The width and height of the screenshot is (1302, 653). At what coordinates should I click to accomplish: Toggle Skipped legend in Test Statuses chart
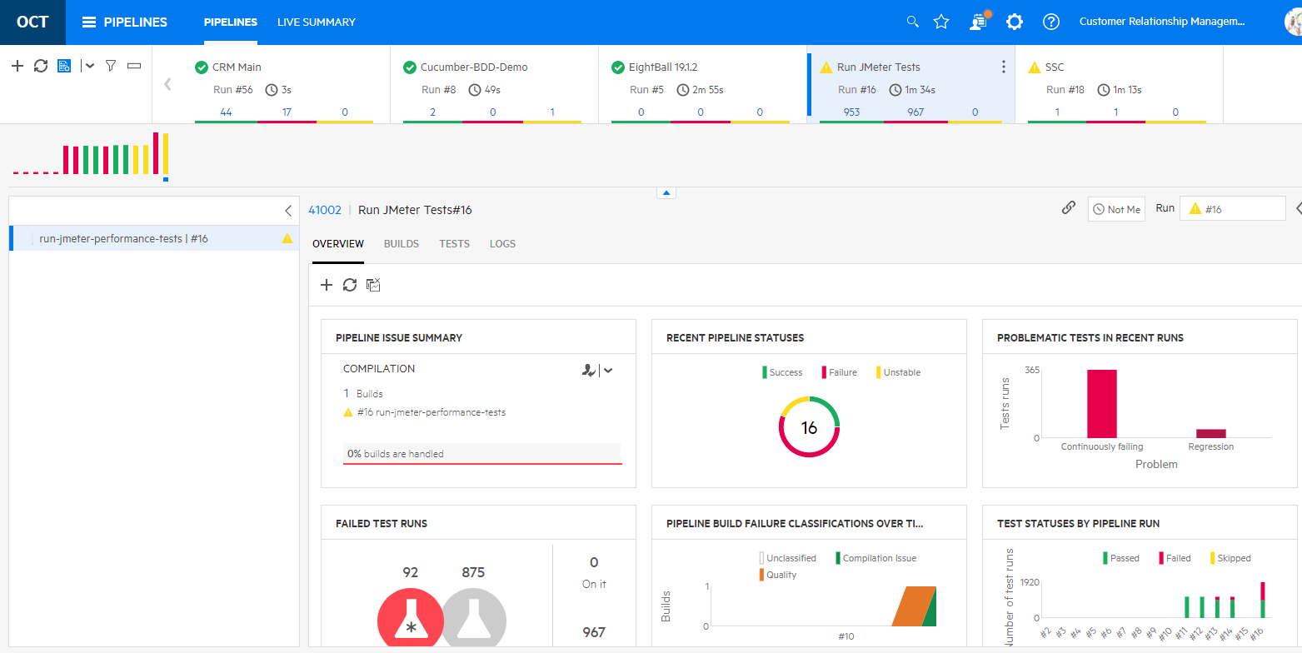coord(1230,558)
